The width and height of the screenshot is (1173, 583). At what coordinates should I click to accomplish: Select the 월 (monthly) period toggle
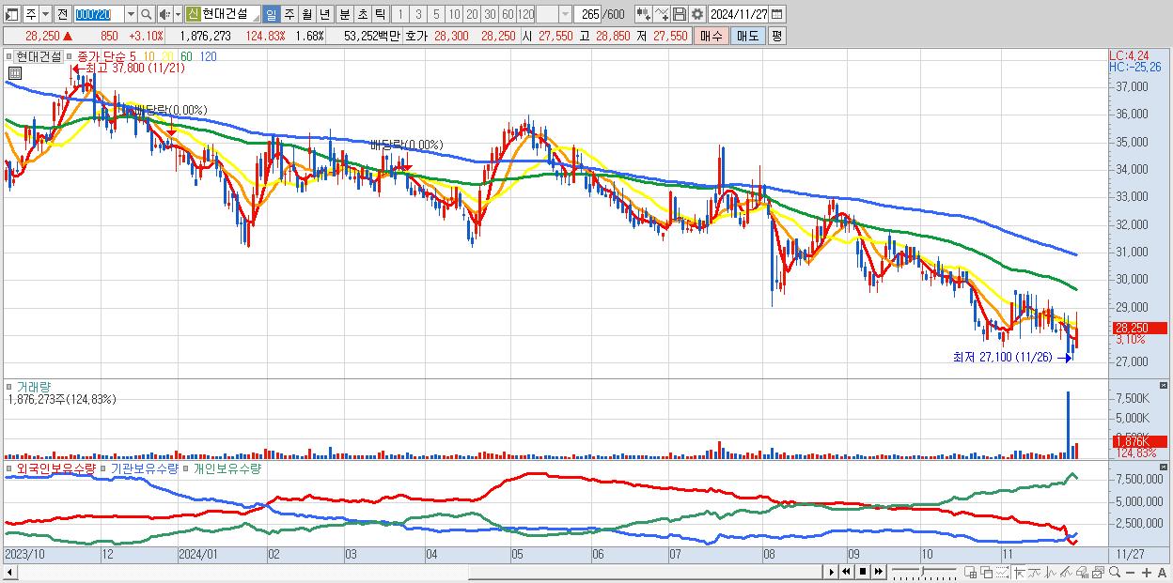306,14
